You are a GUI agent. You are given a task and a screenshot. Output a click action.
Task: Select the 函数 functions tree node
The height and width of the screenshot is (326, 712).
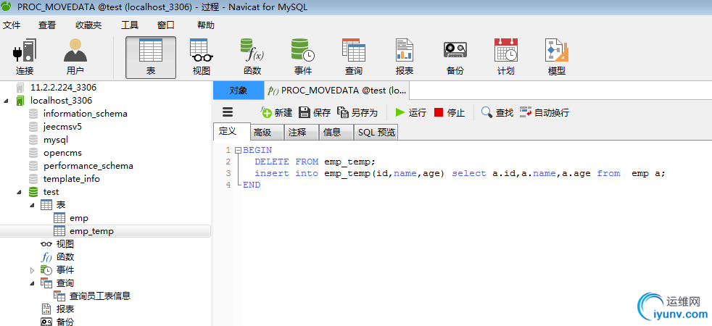(x=65, y=257)
